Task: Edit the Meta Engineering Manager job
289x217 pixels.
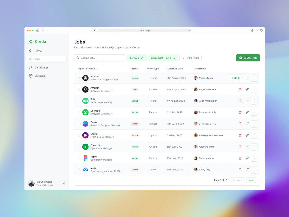Action: pyautogui.click(x=247, y=170)
